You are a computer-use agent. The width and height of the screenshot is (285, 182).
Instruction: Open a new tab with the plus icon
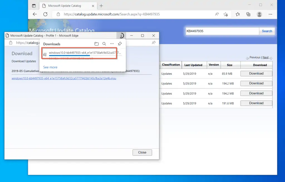pyautogui.click(x=101, y=6)
